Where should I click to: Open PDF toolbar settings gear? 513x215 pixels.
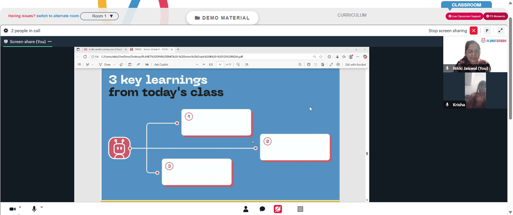338,65
